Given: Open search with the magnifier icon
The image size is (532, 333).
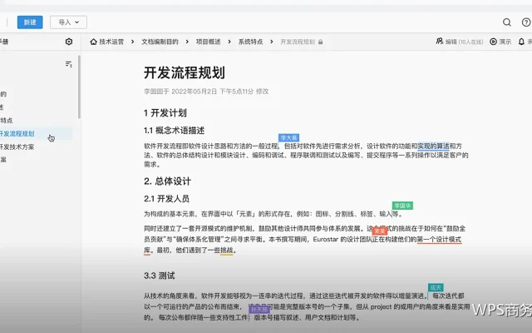Looking at the screenshot, I should 507,22.
